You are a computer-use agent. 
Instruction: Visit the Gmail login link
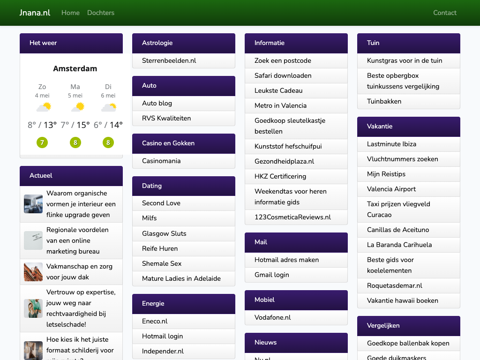pos(271,275)
